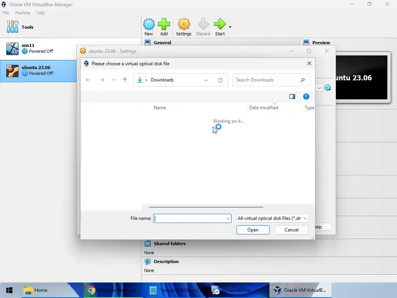Click the General section heading
This screenshot has height=298, width=397.
click(x=162, y=43)
